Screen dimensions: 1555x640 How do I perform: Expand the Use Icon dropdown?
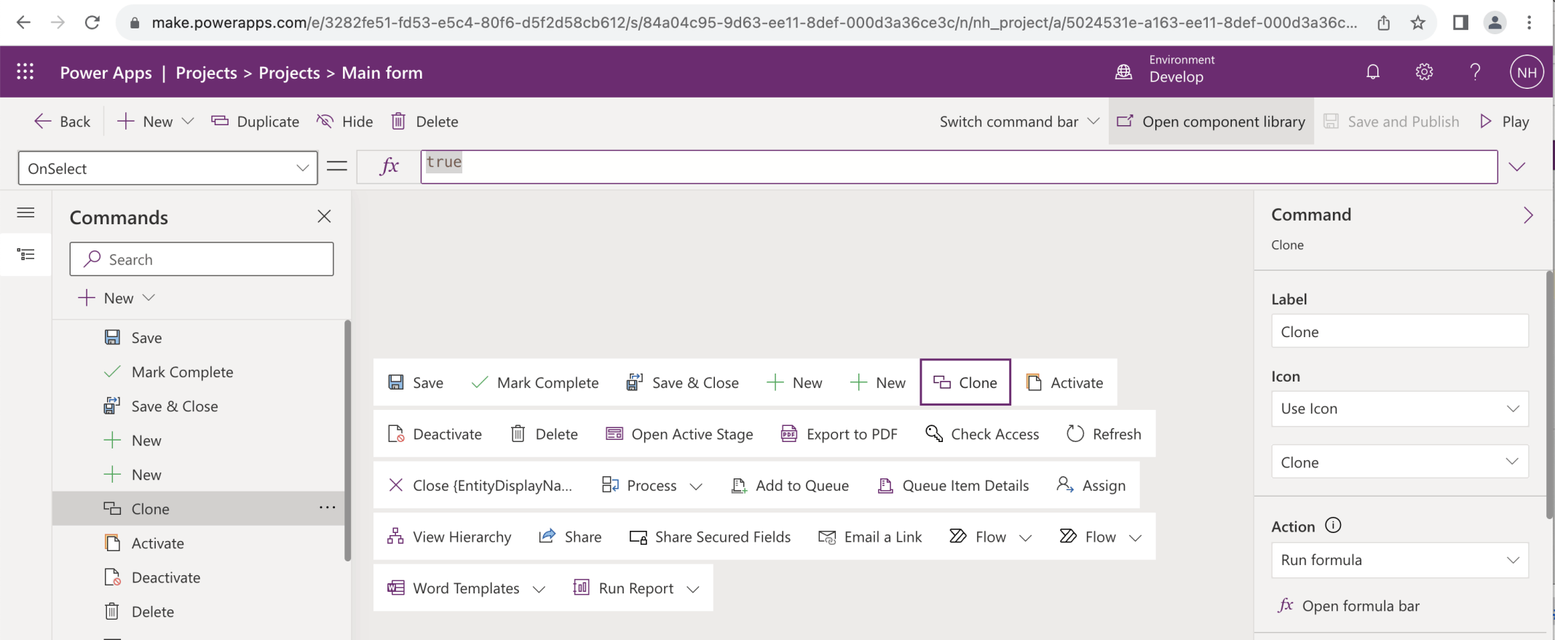(1398, 408)
